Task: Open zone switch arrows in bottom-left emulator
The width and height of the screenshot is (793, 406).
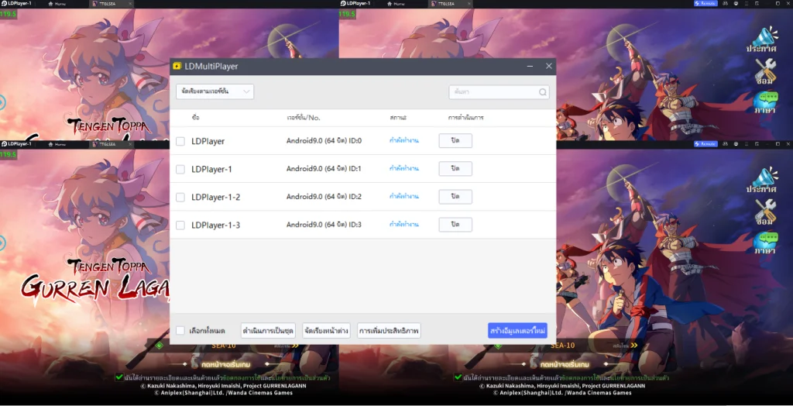Action: 294,346
